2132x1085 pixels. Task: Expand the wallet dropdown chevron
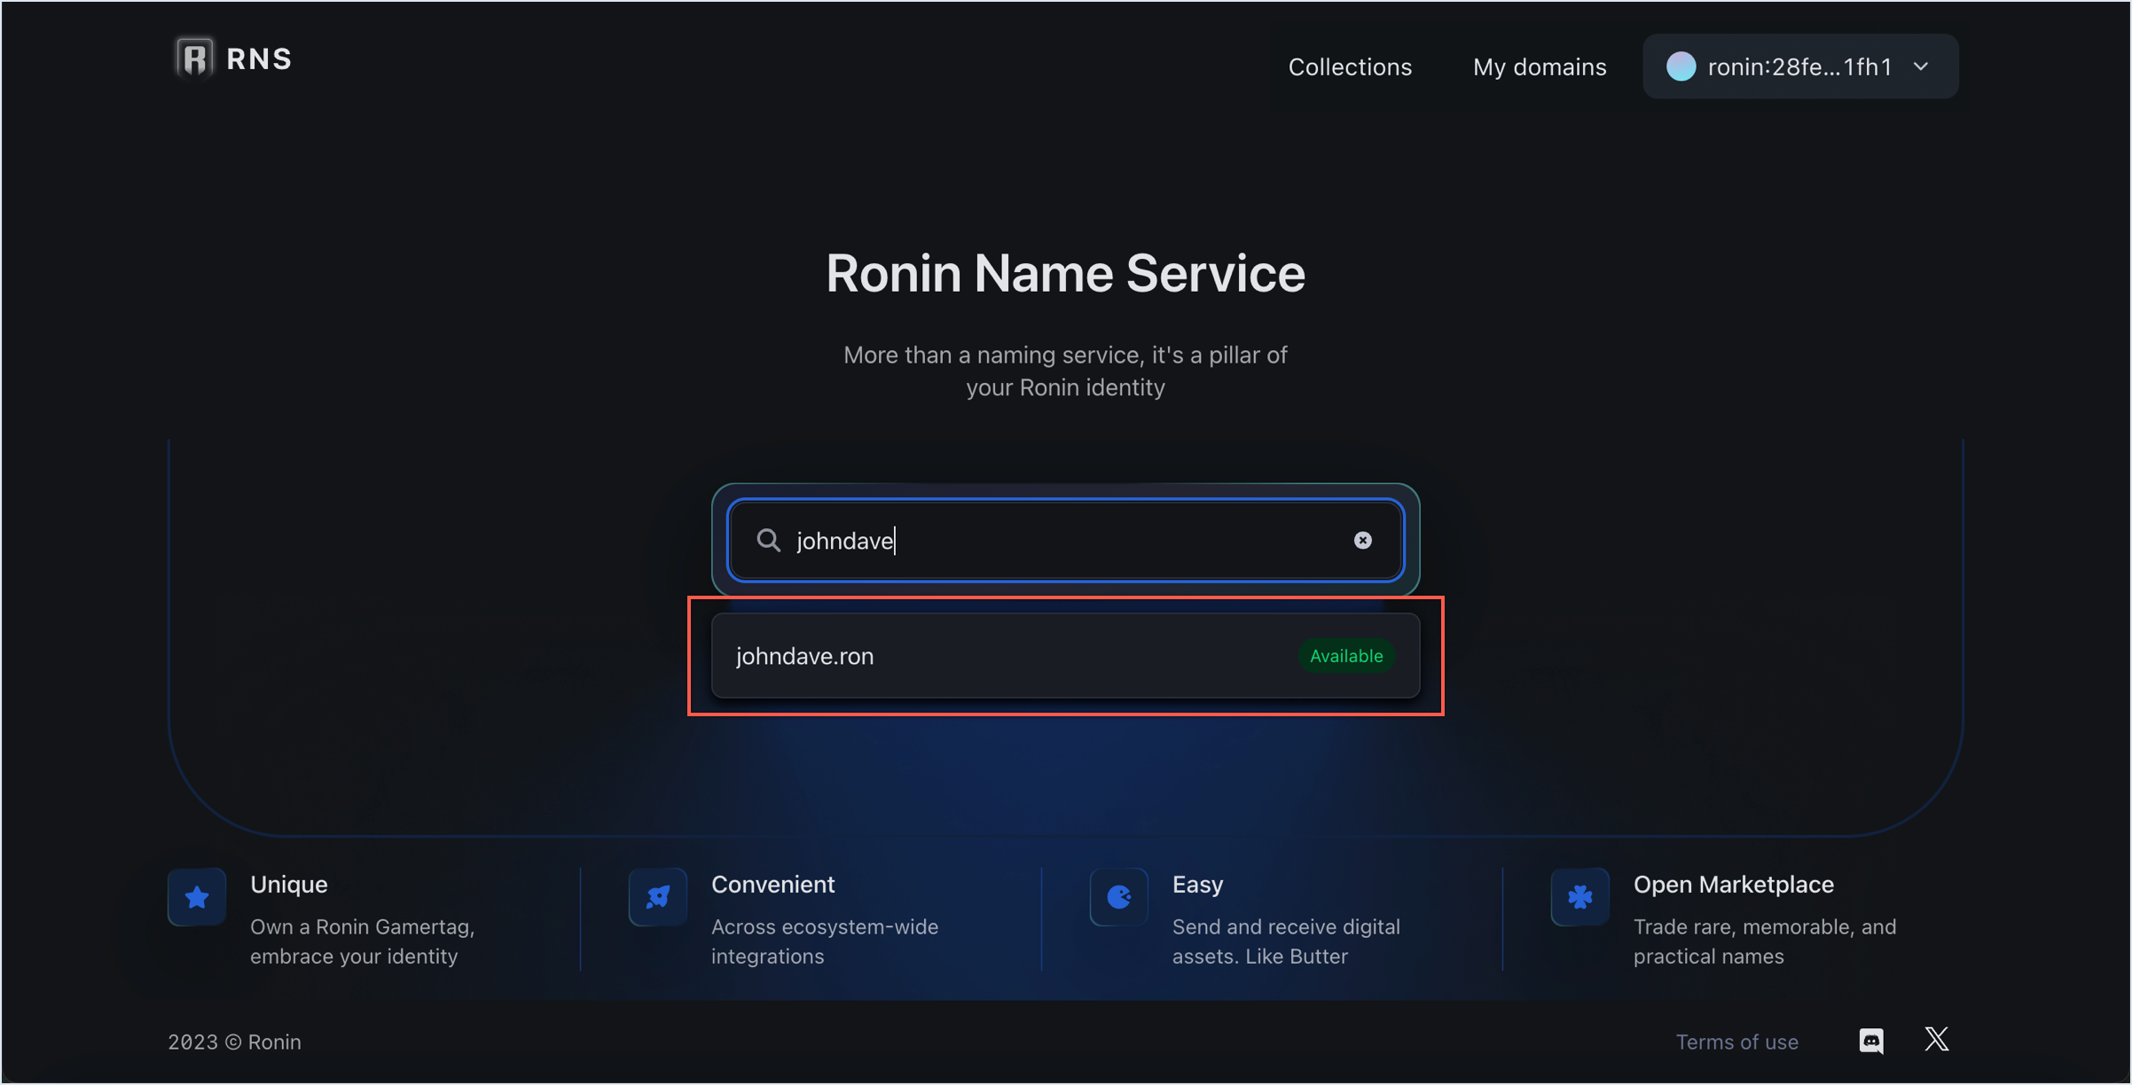[1922, 66]
